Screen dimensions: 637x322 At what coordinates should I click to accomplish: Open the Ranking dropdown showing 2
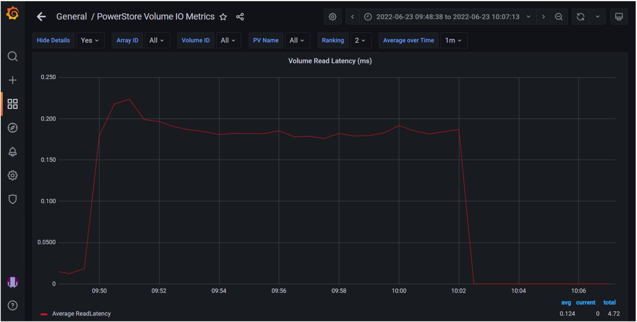[x=360, y=40]
